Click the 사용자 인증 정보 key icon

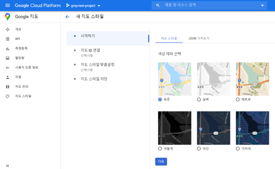pyautogui.click(x=8, y=68)
